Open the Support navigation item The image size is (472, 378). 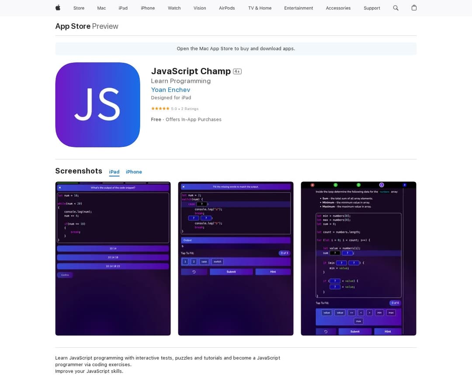point(372,8)
